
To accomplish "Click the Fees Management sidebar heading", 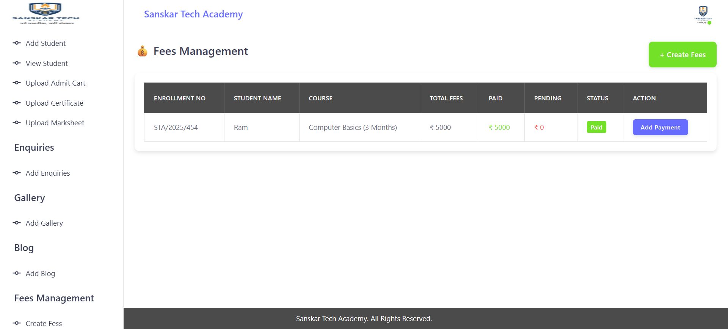I will click(54, 298).
